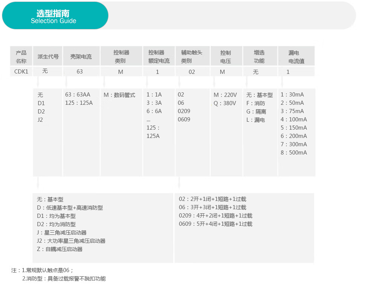Screen dimensions: 373x297
Task: Click the arrow below 辅助触头类别 value 02
Action: [180, 83]
